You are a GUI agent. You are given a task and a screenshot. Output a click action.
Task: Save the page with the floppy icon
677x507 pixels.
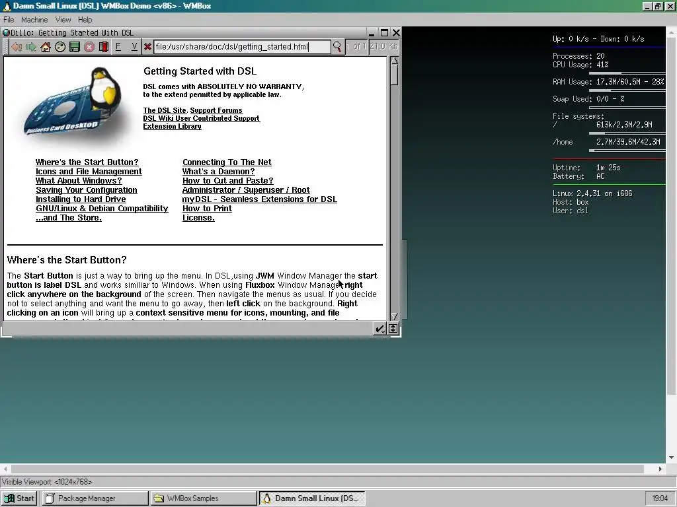click(x=75, y=47)
